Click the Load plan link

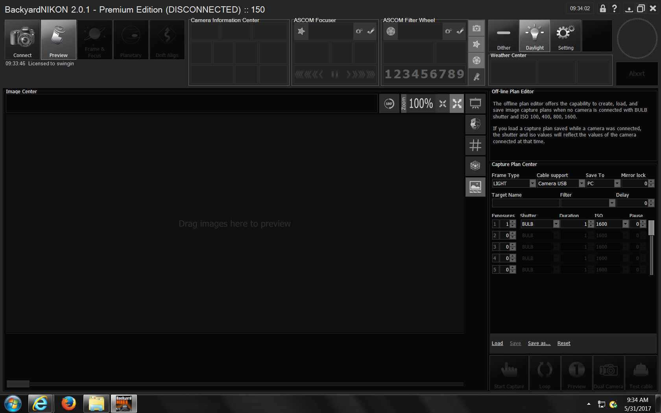(497, 343)
